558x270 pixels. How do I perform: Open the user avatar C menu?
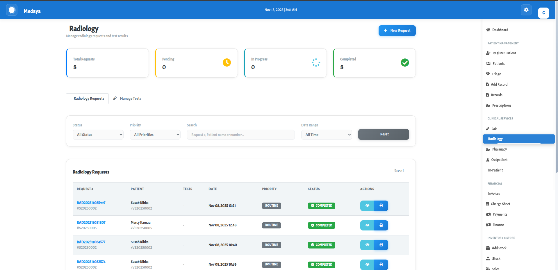[543, 13]
